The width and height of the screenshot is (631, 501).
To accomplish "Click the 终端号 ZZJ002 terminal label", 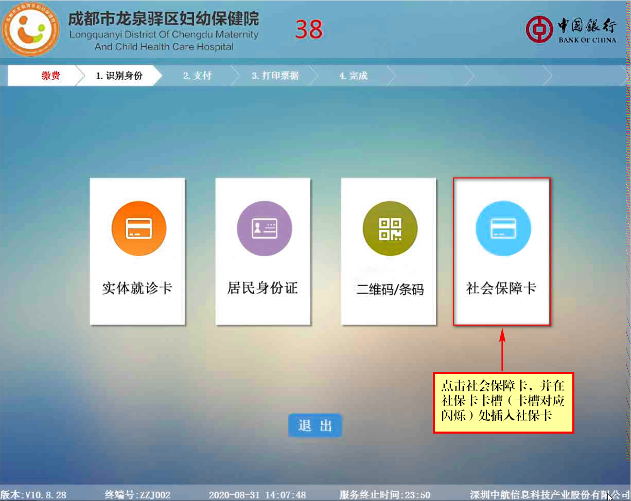I will click(137, 495).
